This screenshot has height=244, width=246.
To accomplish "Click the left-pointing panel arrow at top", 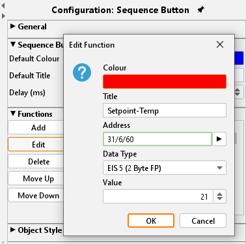I will [3, 6].
